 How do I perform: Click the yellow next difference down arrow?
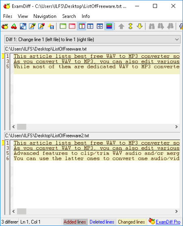[x=139, y=26]
